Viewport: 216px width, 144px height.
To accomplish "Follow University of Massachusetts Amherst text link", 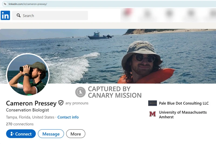I will pos(183,115).
